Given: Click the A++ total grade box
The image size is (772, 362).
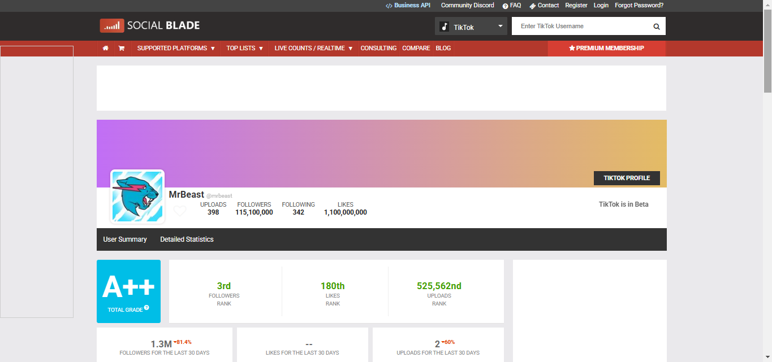Looking at the screenshot, I should coord(128,291).
